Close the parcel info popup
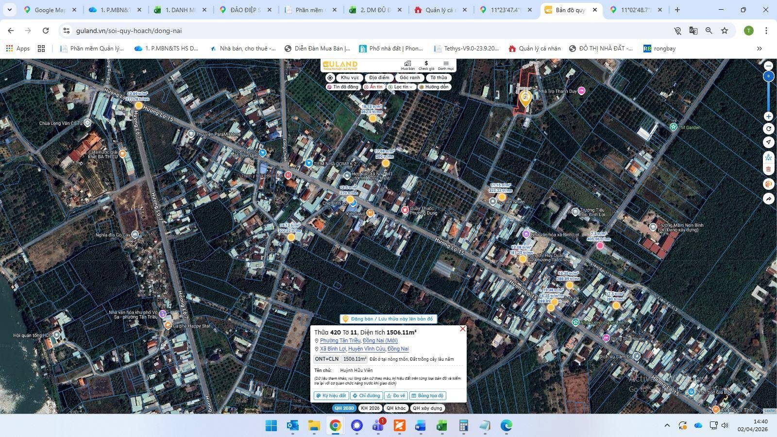Image resolution: width=777 pixels, height=437 pixels. (462, 329)
